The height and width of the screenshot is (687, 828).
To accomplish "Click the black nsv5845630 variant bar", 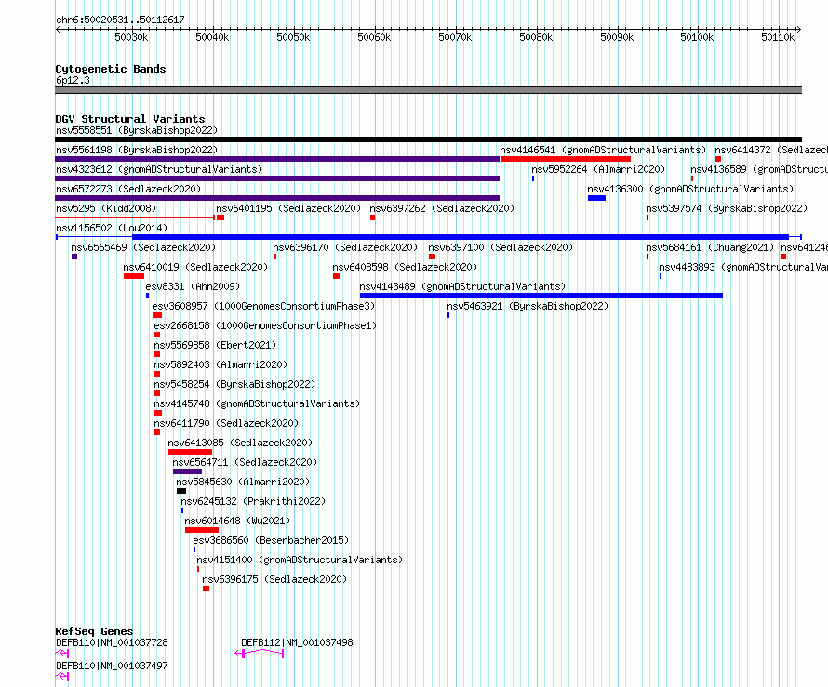I will click(x=181, y=491).
